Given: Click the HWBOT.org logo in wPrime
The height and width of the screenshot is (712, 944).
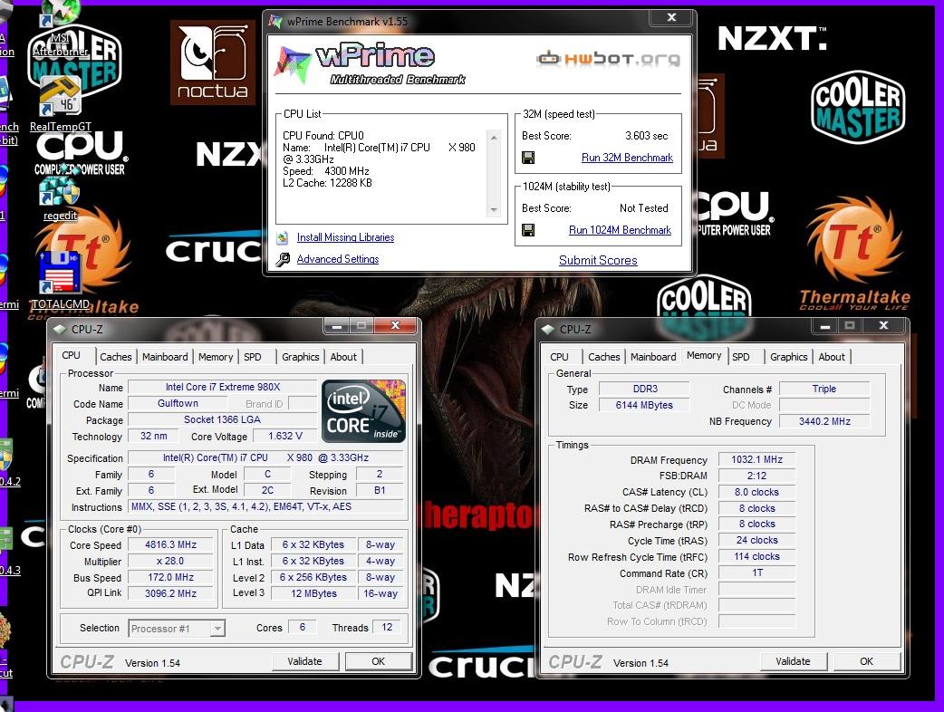Looking at the screenshot, I should 608,58.
